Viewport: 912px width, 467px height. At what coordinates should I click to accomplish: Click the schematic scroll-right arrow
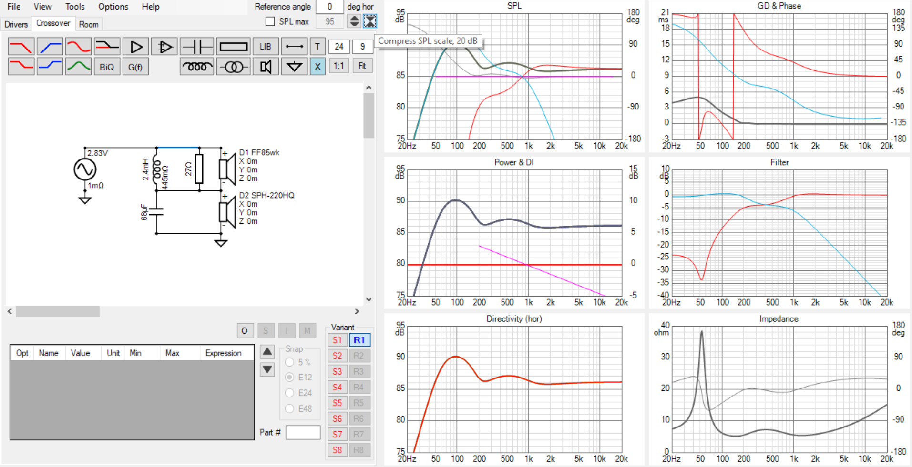tap(357, 311)
